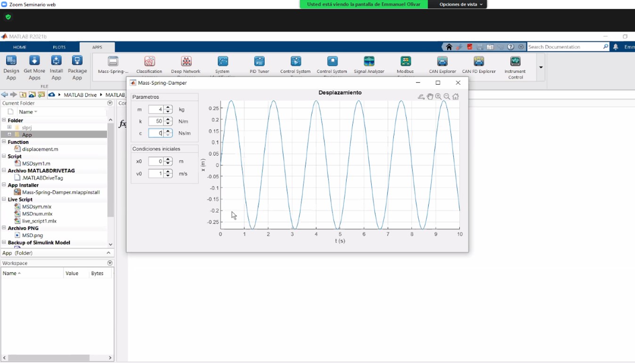This screenshot has width=635, height=363.
Task: Open the Design App tool
Action: (11, 66)
